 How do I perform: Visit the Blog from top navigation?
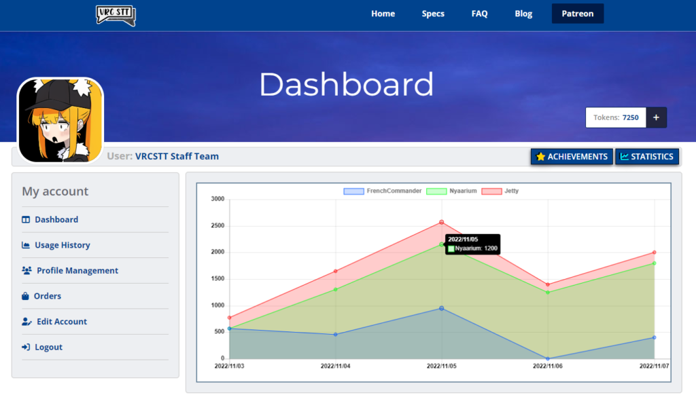pyautogui.click(x=523, y=14)
